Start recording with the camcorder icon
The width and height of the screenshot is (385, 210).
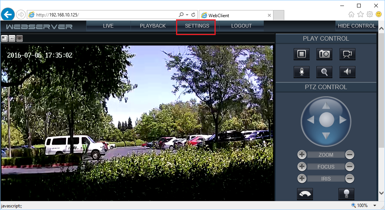click(347, 54)
